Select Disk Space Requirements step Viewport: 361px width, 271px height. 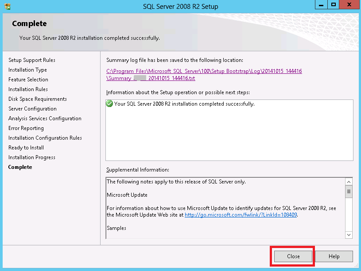[38, 99]
